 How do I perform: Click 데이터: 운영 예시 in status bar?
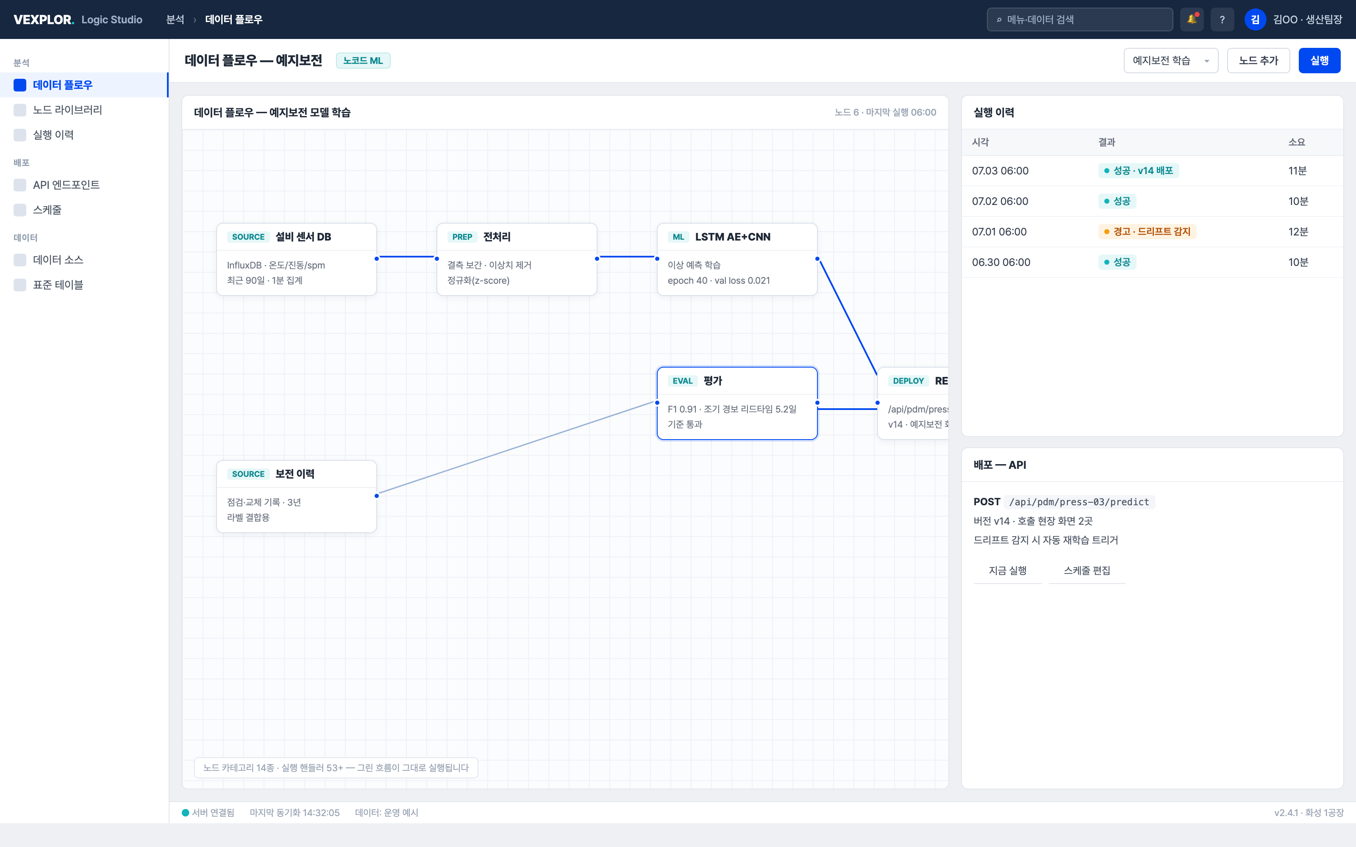tap(386, 813)
